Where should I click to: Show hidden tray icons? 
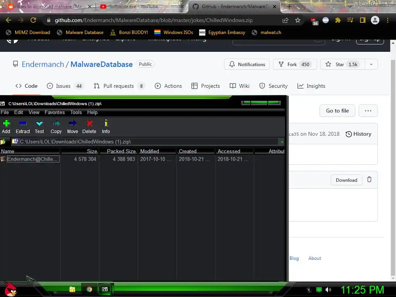(x=309, y=290)
